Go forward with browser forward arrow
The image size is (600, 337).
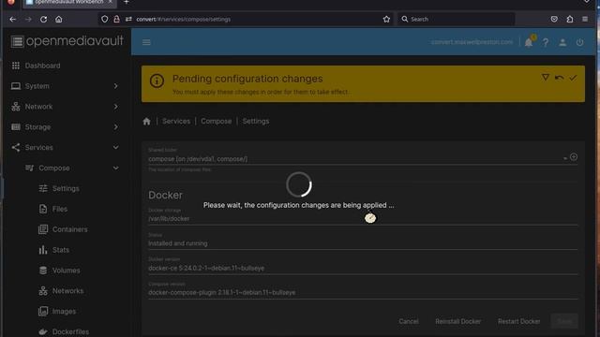pos(28,19)
